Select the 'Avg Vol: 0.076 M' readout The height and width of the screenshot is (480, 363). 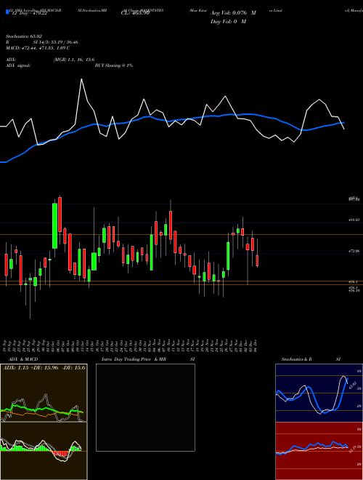point(233,13)
